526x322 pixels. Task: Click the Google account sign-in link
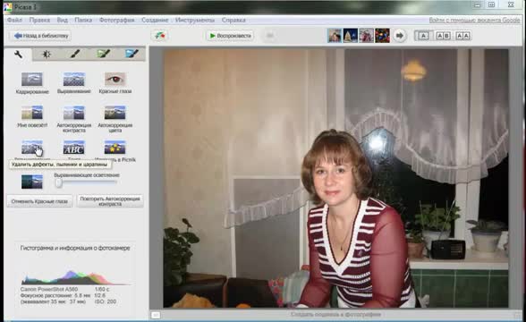[x=474, y=20]
